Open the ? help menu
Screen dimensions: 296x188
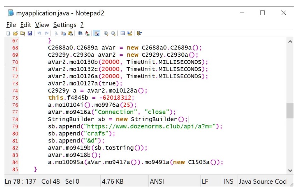[82, 25]
